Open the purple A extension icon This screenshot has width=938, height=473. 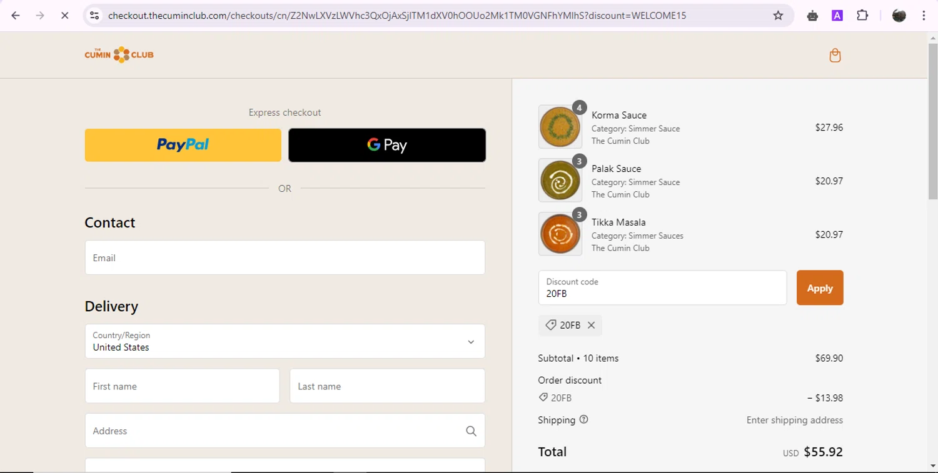(x=837, y=16)
